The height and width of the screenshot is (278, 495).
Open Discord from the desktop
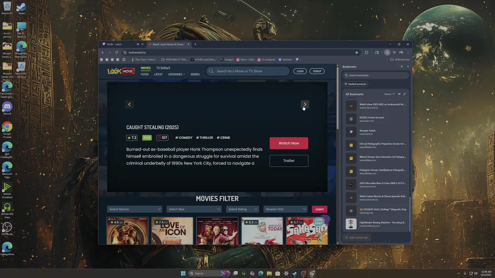(x=7, y=108)
